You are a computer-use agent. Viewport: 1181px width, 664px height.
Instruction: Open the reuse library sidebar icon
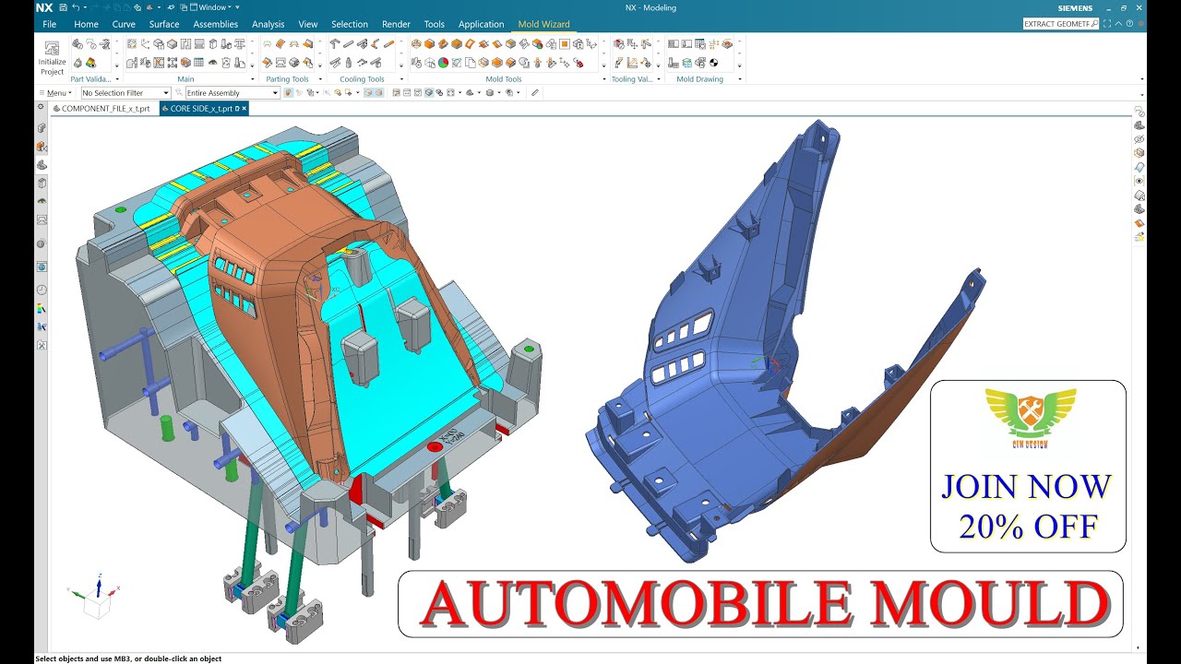point(42,183)
